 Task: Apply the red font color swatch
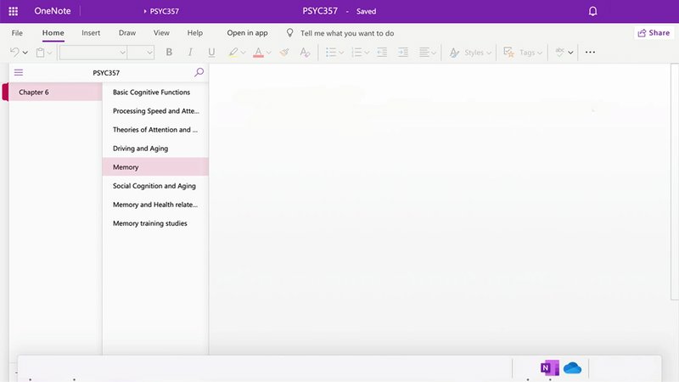[258, 53]
